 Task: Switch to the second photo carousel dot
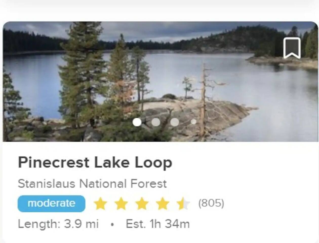point(156,122)
